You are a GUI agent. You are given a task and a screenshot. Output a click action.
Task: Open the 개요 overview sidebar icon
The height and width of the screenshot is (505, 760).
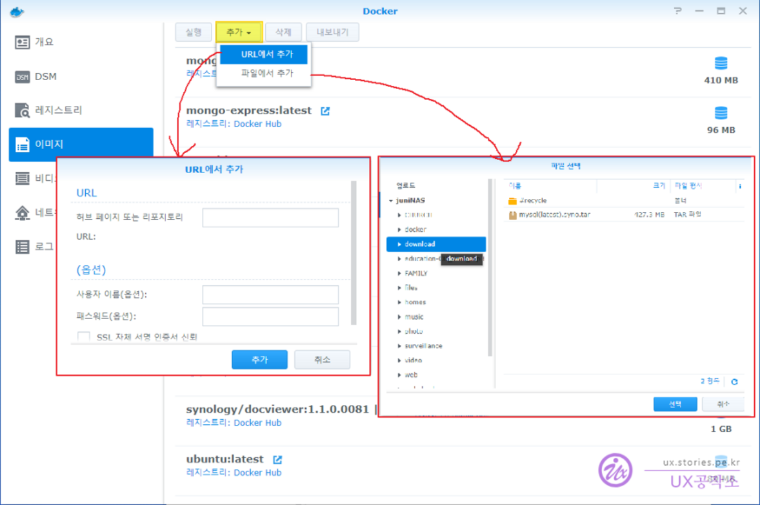point(23,42)
